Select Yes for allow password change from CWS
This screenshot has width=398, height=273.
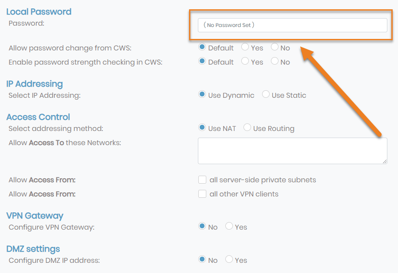[245, 47]
